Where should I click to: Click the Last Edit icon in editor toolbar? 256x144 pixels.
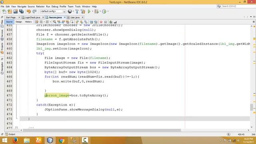[x=37, y=22]
